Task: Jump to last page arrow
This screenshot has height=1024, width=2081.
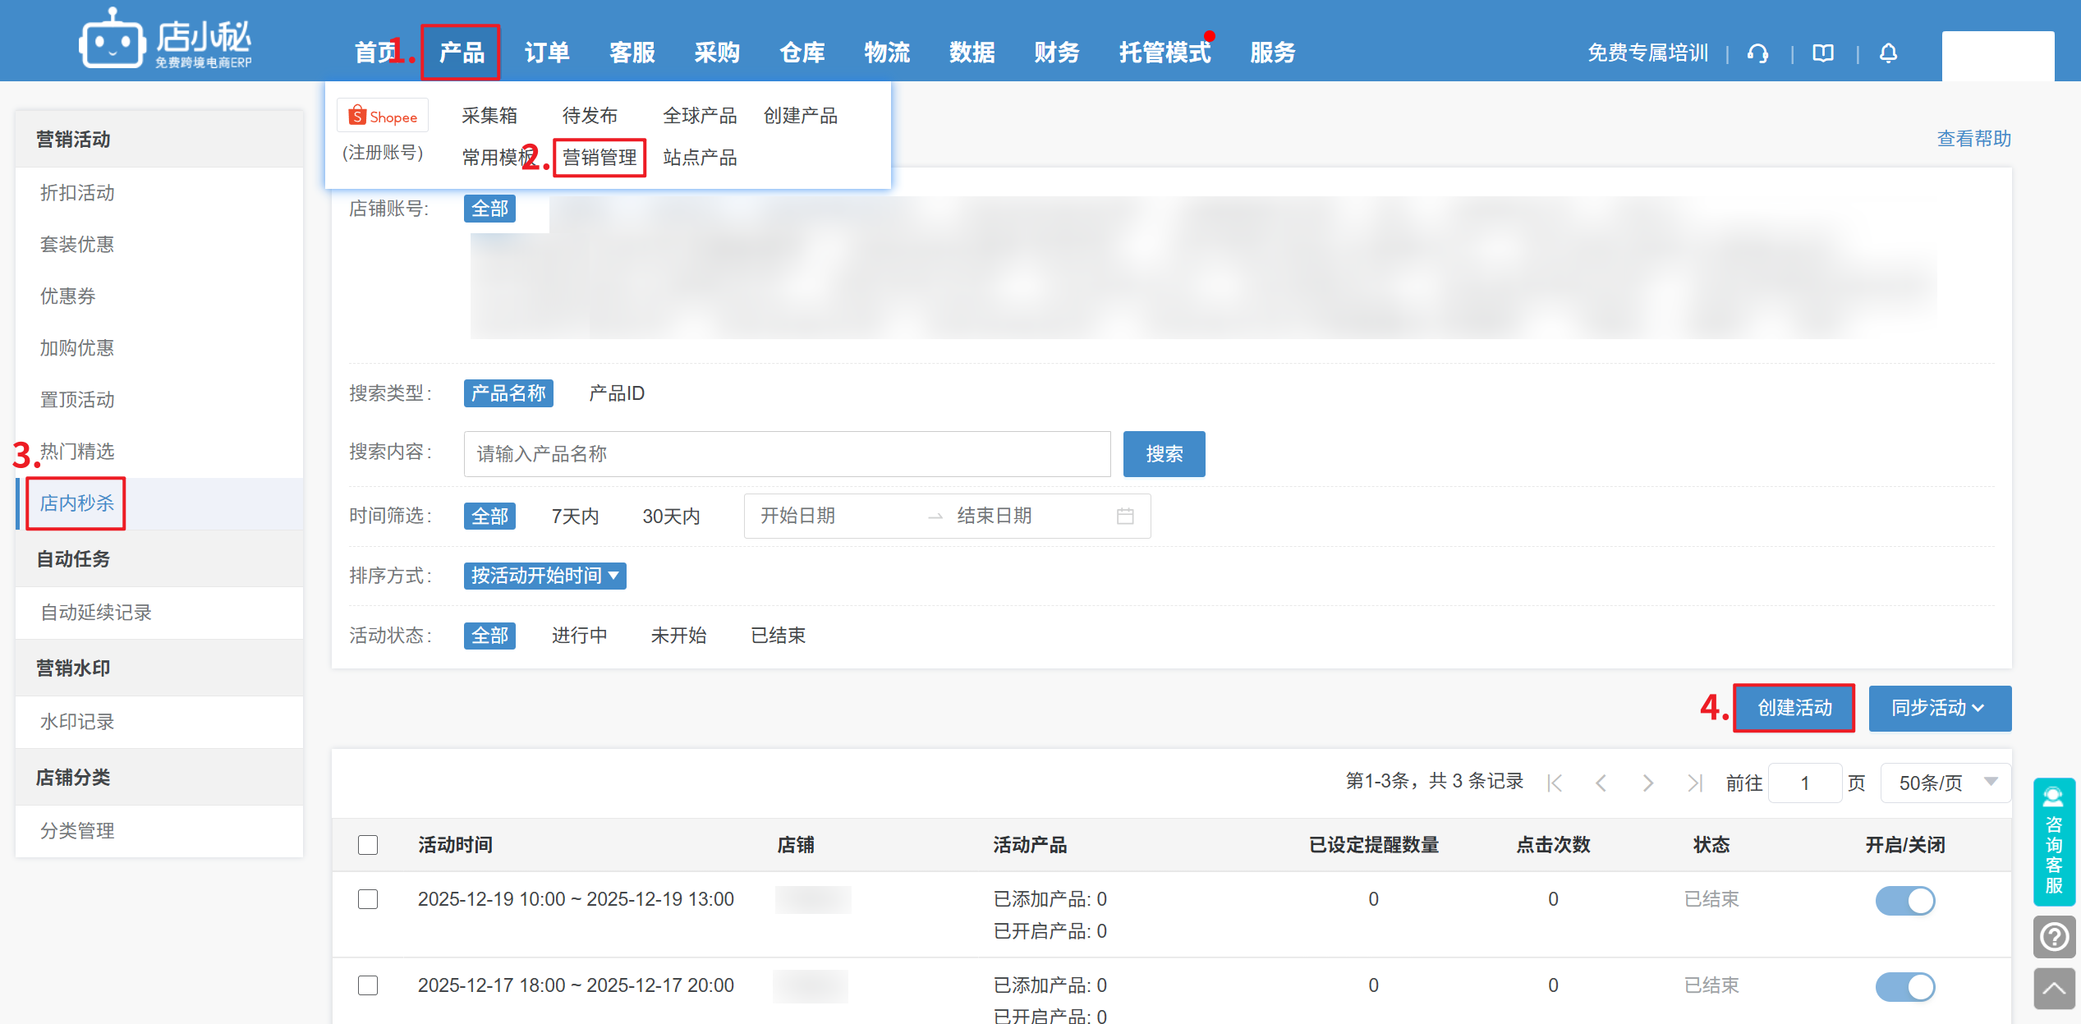Action: point(1694,783)
